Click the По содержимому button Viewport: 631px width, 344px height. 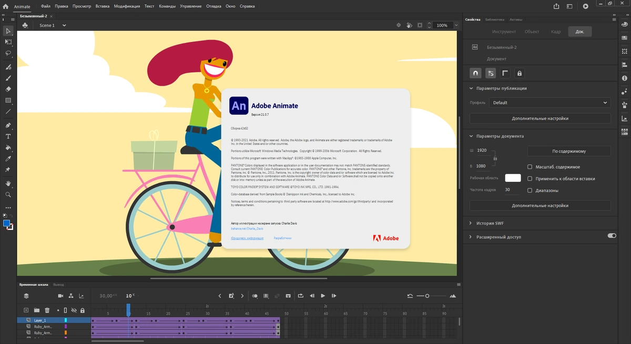tap(569, 151)
